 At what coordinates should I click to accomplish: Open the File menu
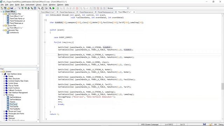(2, 5)
